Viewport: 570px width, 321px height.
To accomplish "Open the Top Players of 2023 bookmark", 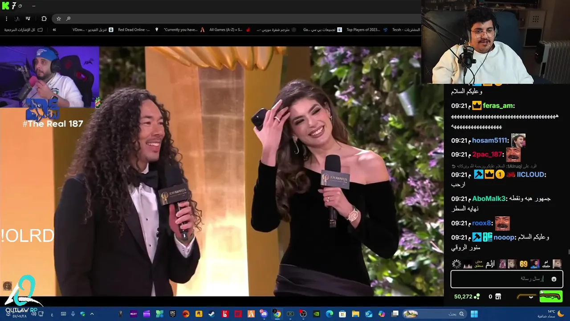I will [367, 30].
